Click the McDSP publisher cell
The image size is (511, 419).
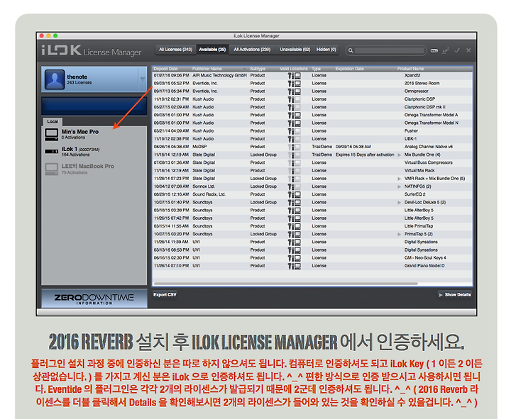199,147
